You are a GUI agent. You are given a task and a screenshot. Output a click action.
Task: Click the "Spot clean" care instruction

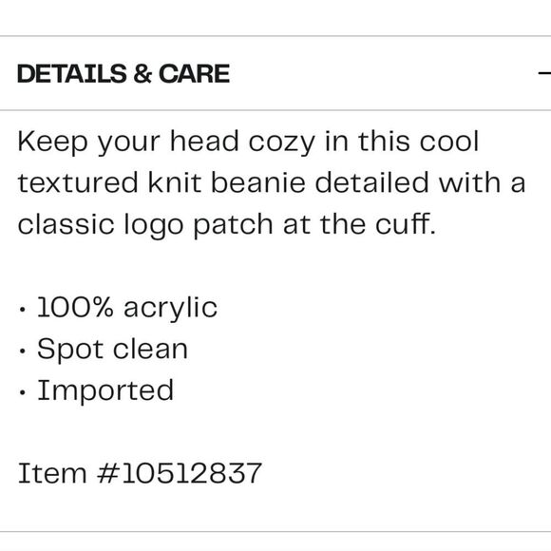(112, 349)
